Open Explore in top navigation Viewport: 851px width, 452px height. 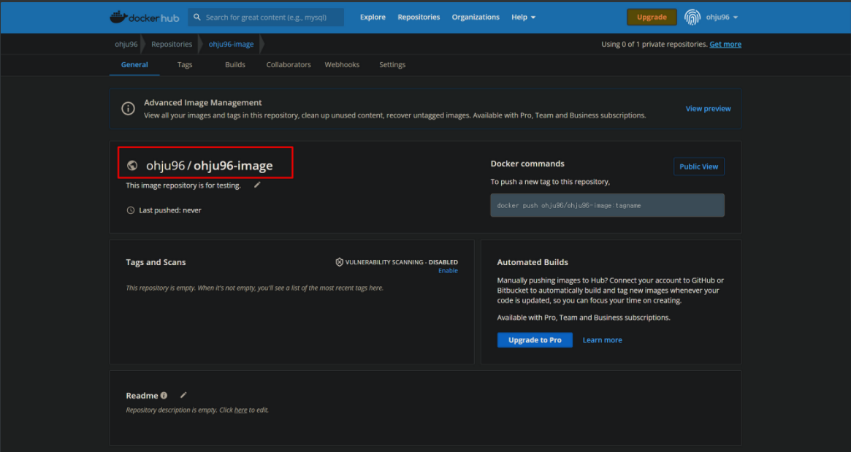(373, 18)
